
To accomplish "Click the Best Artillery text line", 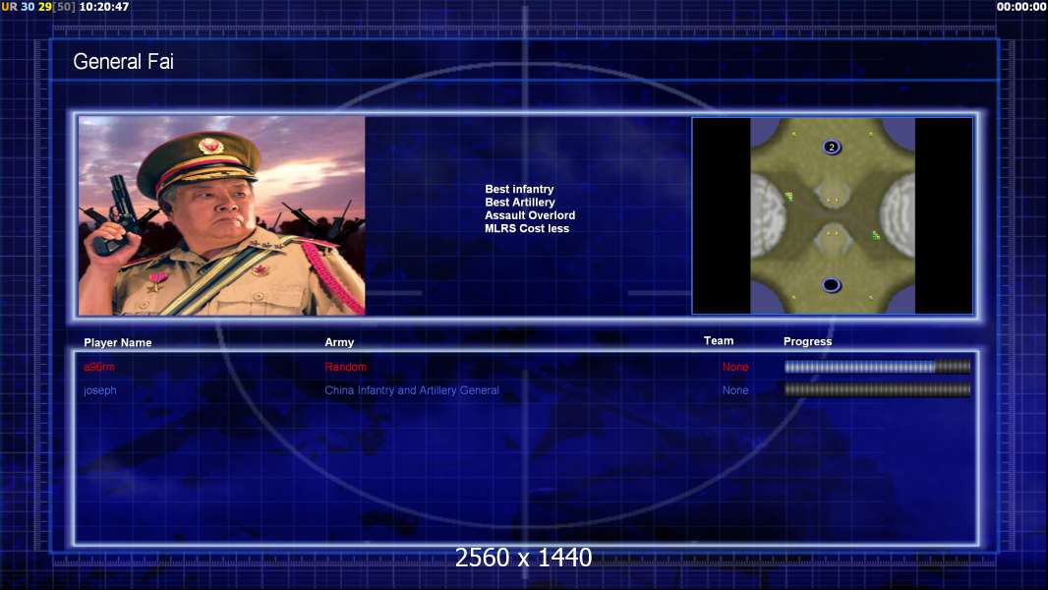I will coord(520,202).
